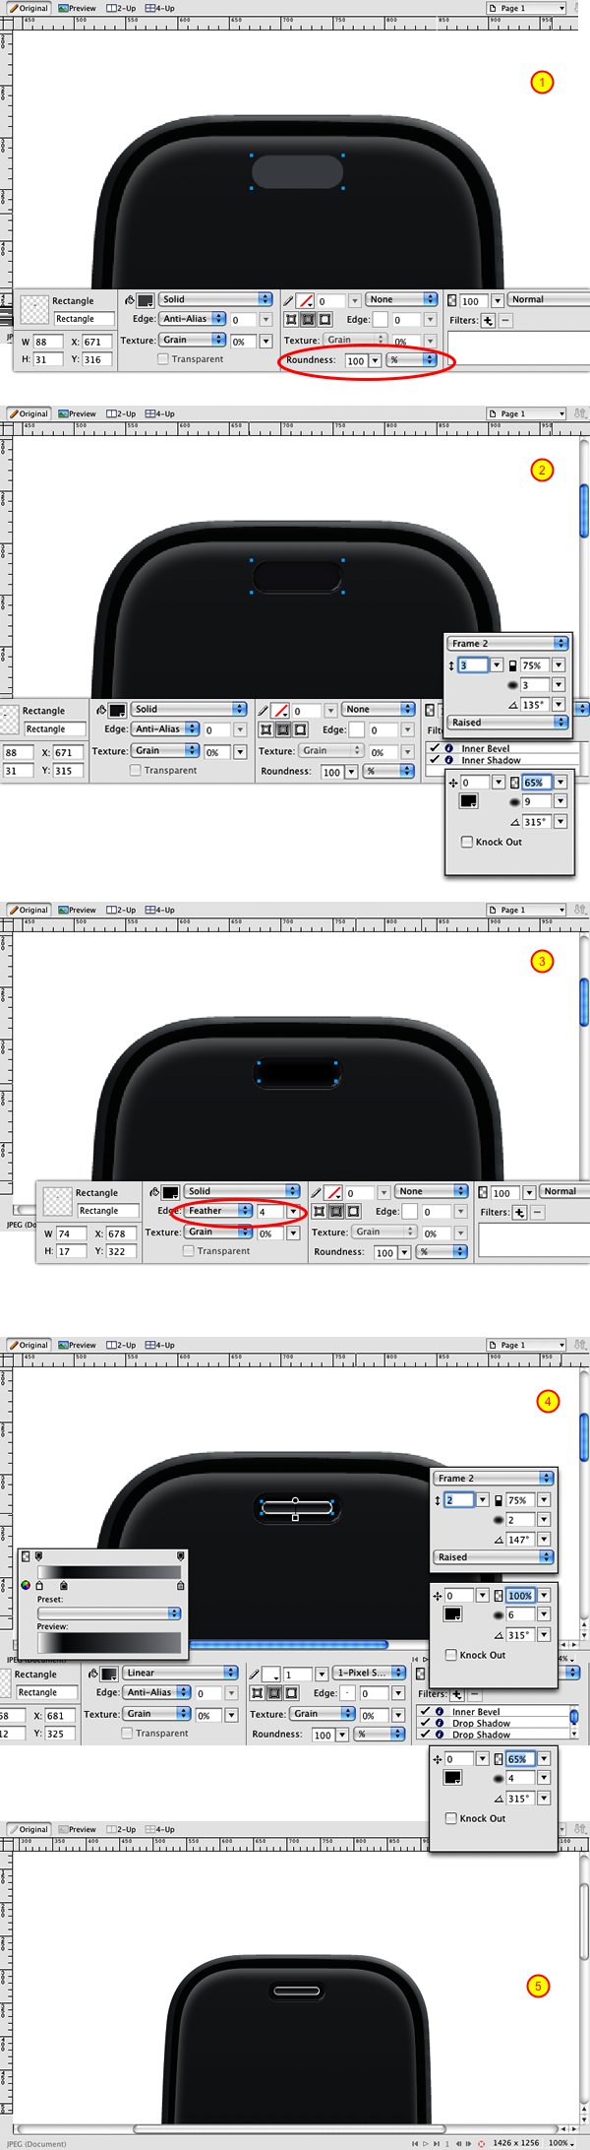Click pencil stroke icon beside 1-Pixel stroke dropdown
Screen dimensions: 590x2150
254,1674
